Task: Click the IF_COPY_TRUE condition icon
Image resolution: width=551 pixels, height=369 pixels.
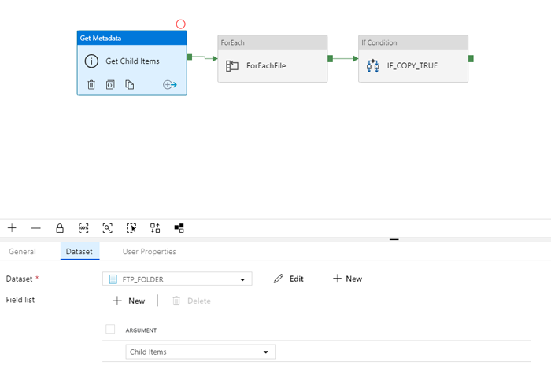Action: click(373, 65)
